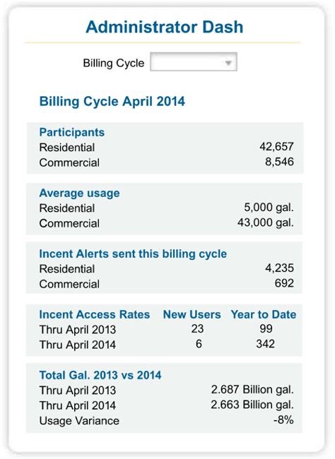Select the Billing Cycle April 2014 heading
The image size is (335, 459).
coord(112,102)
